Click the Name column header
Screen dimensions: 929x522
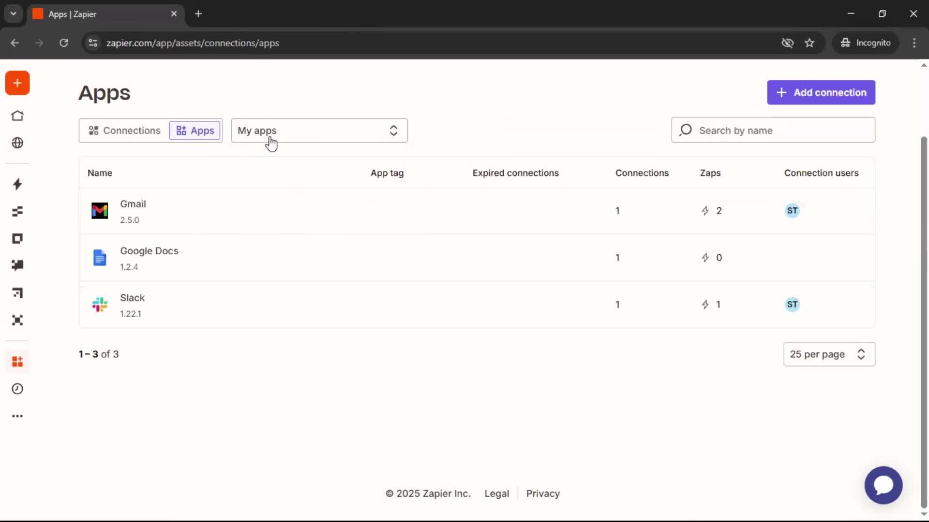(x=100, y=173)
